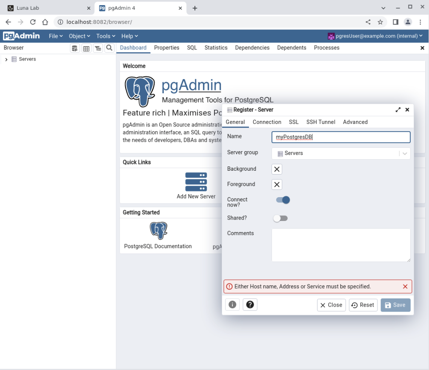Toggle the Shared? switch
This screenshot has width=429, height=370.
click(280, 218)
